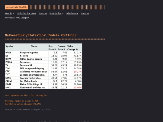Click the 4.99% value change cell
163x122 pixels.
pos(75,59)
